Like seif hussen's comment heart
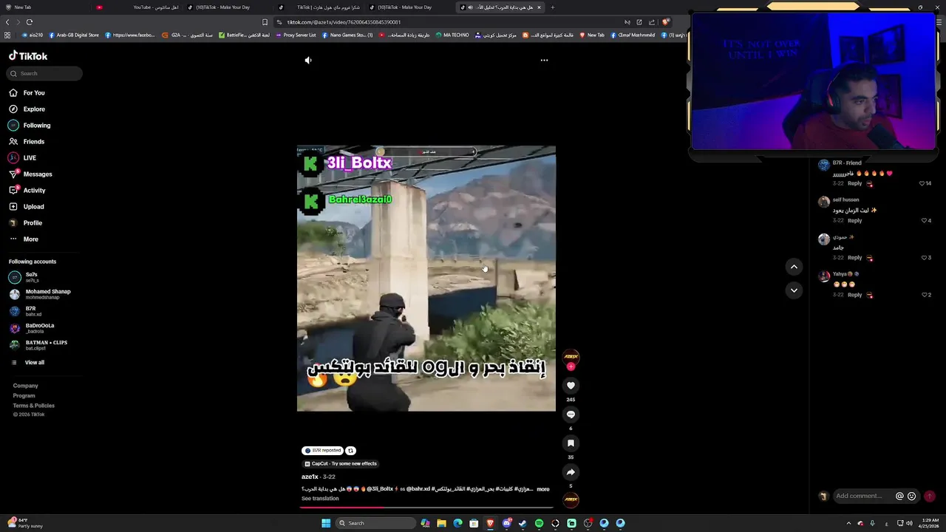This screenshot has height=532, width=946. tap(923, 220)
